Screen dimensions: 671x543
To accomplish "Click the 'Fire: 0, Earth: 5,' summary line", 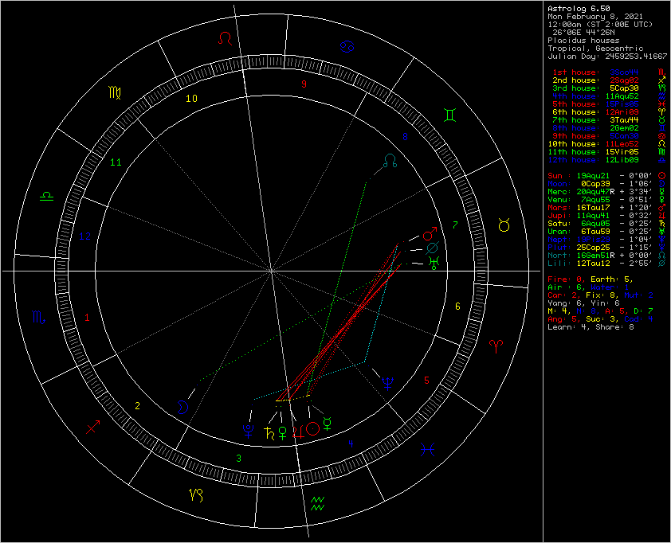I will point(591,279).
